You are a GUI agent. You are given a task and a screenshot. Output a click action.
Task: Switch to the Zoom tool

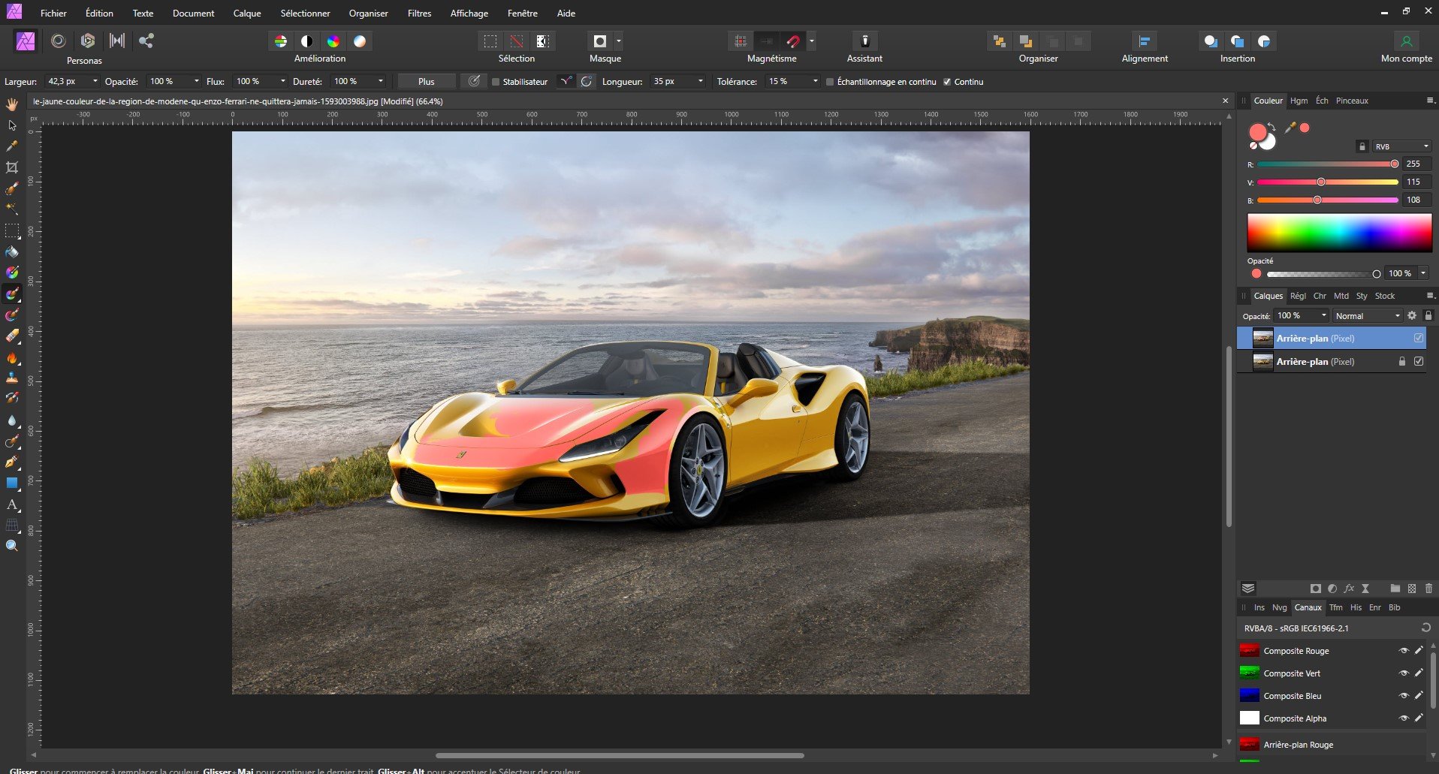(x=12, y=546)
